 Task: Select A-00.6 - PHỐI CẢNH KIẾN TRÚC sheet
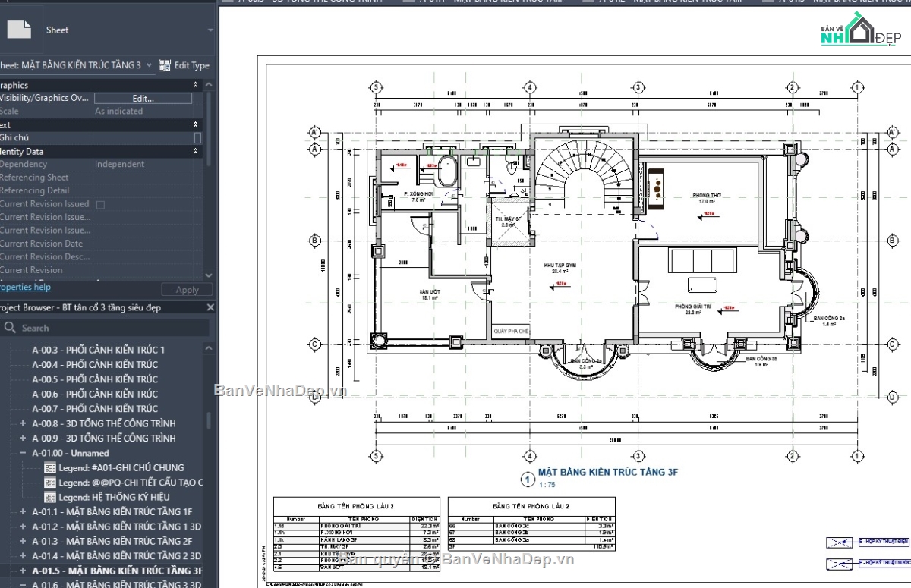[95, 394]
